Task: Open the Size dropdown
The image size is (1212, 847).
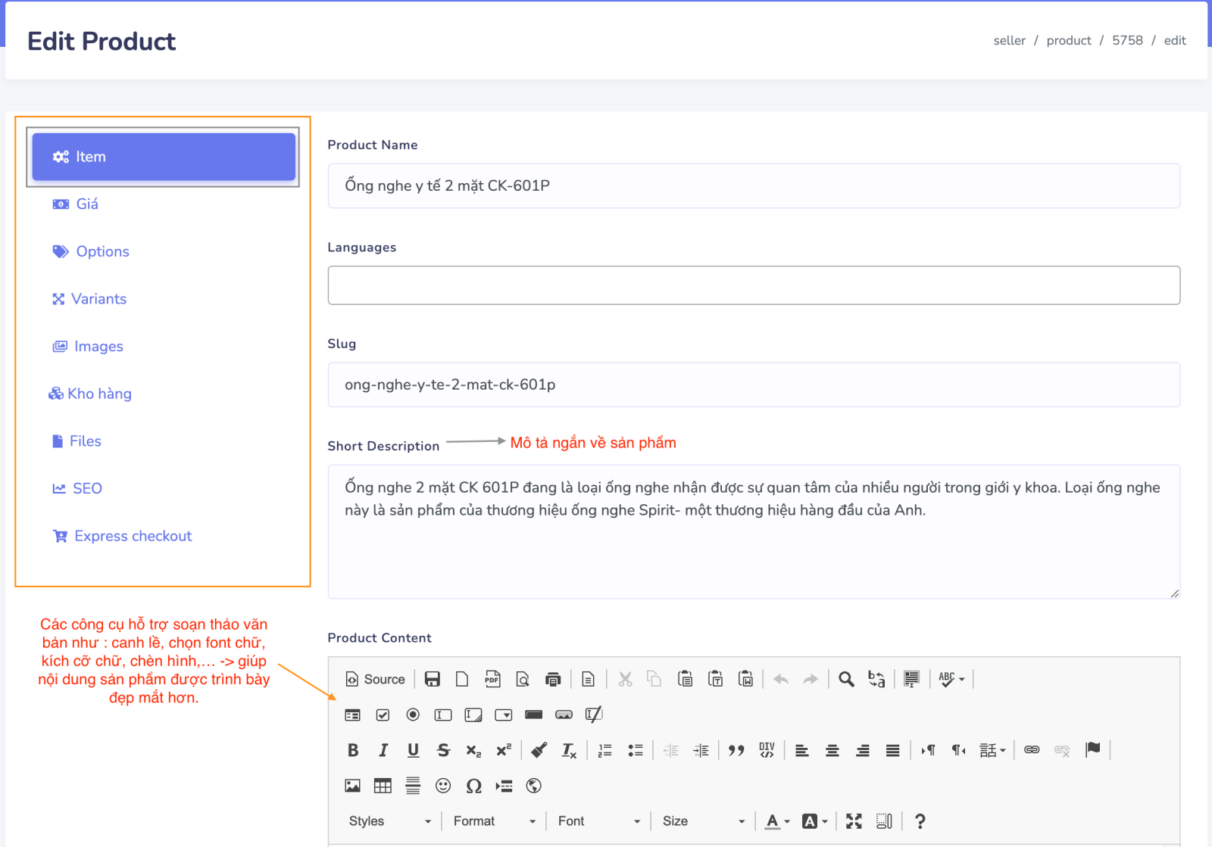Action: tap(703, 821)
